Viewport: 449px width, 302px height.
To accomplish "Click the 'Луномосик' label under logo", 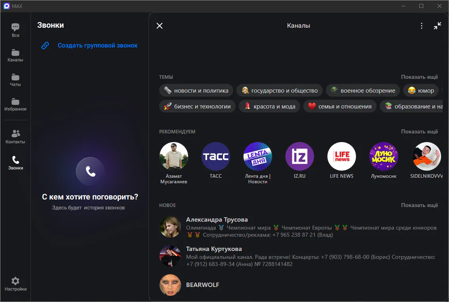I will [x=384, y=176].
